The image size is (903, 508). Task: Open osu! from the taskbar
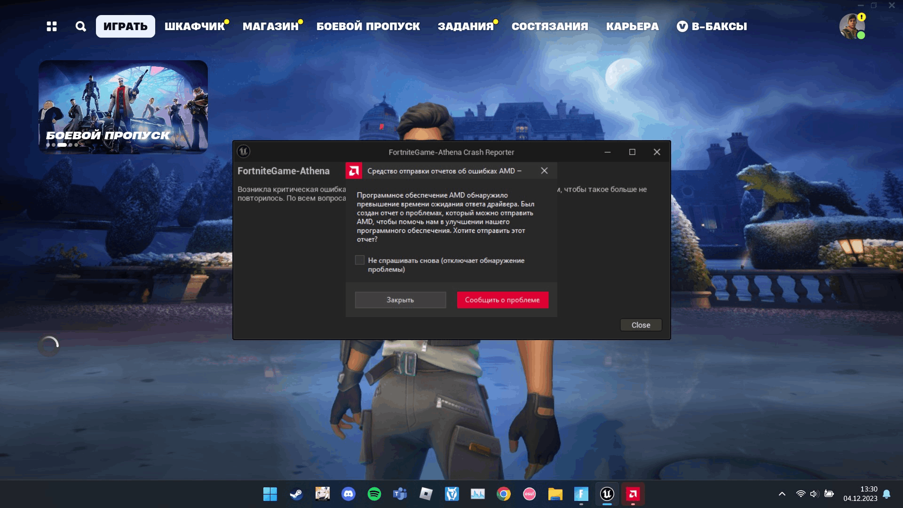[530, 494]
